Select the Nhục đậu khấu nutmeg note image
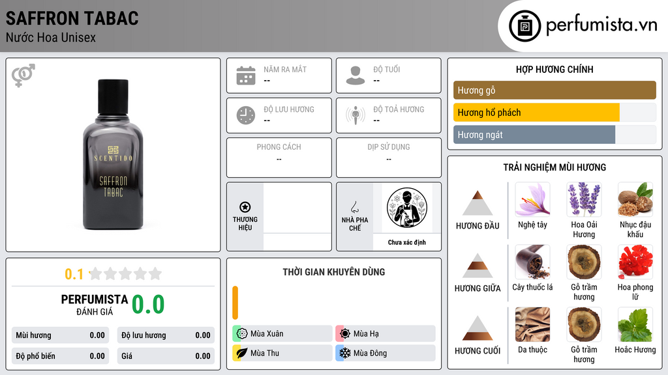This screenshot has height=375, width=668. [635, 199]
